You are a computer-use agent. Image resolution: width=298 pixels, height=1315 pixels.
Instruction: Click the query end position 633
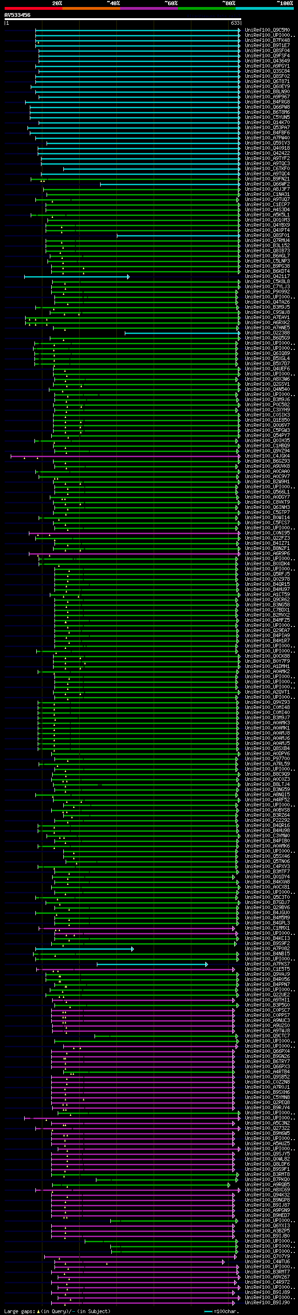[x=235, y=23]
